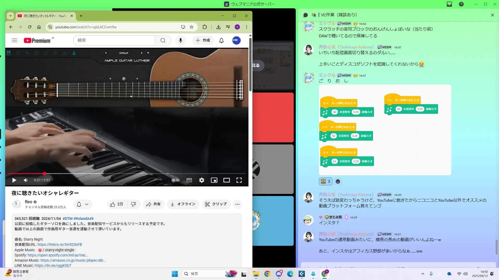Viewport: 499px width, 280px height.
Task: Open video settings gear icon
Action: 202,180
